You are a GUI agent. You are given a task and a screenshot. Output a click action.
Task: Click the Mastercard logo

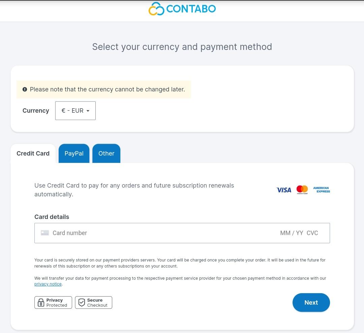tap(302, 190)
